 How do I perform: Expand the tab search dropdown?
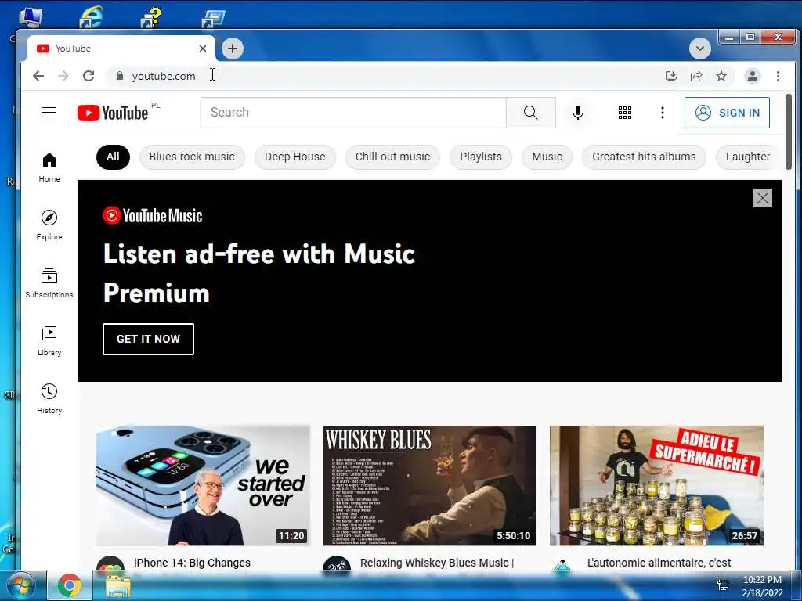point(699,49)
